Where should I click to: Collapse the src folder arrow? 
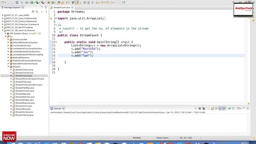click(x=6, y=36)
